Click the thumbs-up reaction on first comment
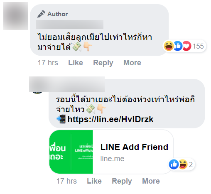 pyautogui.click(x=178, y=46)
